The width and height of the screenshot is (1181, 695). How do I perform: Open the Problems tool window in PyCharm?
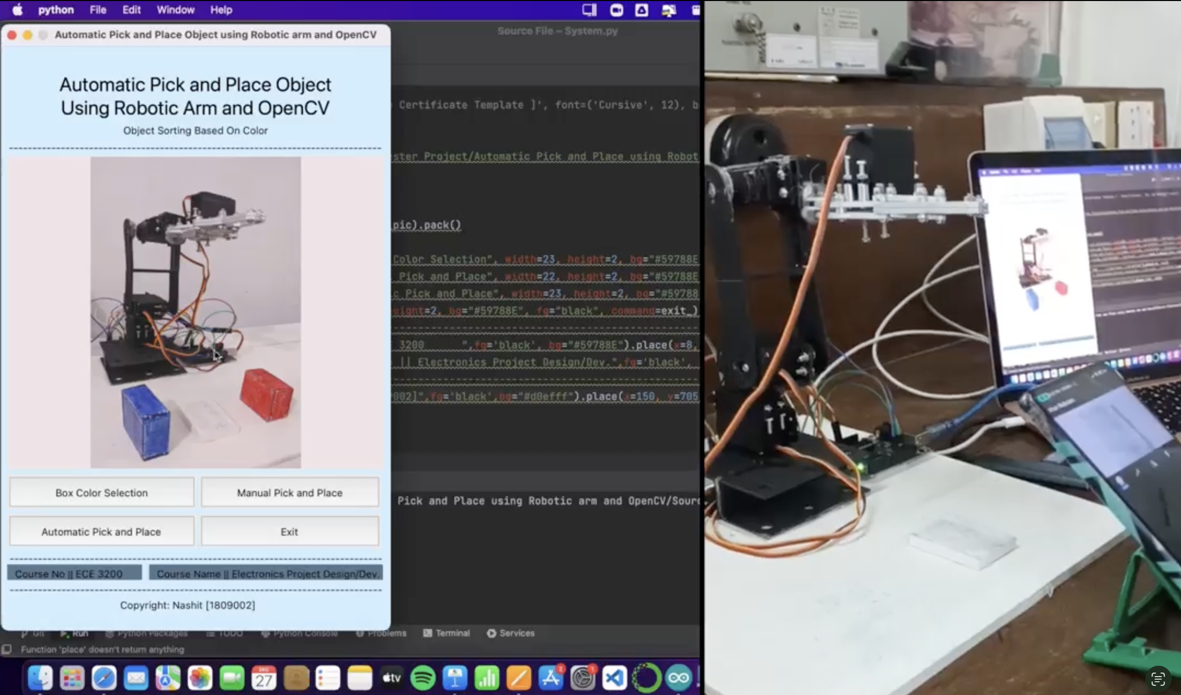point(381,633)
